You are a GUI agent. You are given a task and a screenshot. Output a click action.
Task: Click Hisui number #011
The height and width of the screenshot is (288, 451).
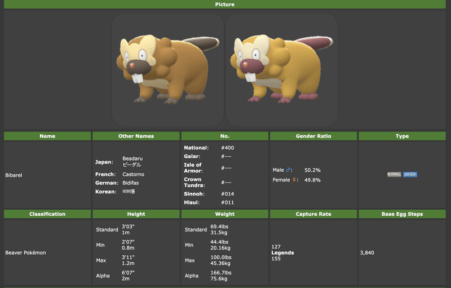tap(228, 202)
